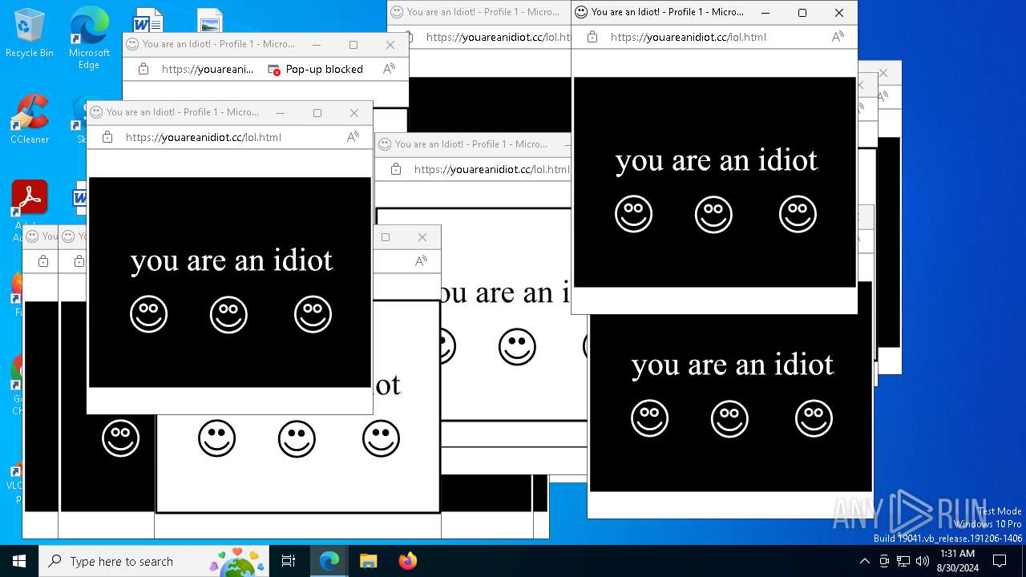Close the white lower-left idiot window
The image size is (1026, 577).
[422, 237]
